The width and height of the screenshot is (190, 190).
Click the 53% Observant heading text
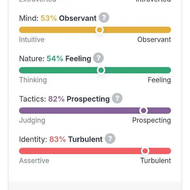click(x=69, y=18)
